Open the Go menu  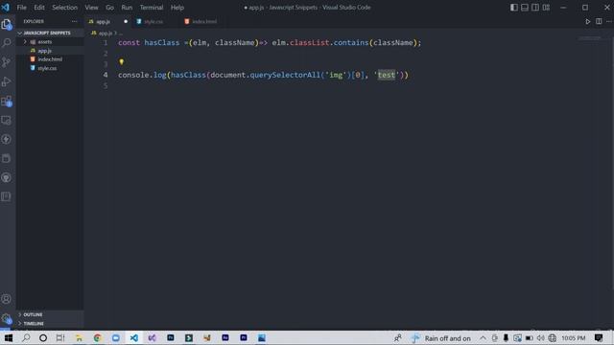109,8
